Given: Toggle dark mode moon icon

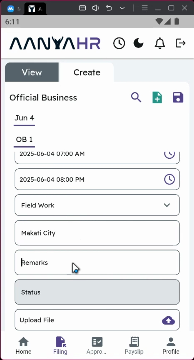Looking at the screenshot, I should tap(139, 43).
